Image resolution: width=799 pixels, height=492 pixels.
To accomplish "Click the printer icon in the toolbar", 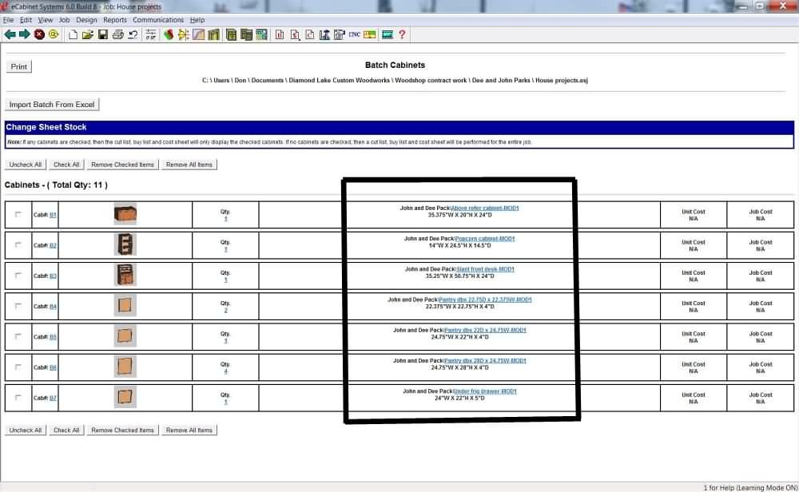I will (117, 34).
